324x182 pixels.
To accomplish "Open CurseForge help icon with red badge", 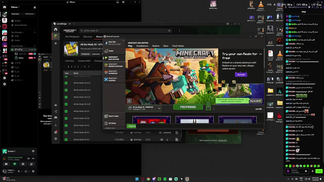I will (56, 132).
